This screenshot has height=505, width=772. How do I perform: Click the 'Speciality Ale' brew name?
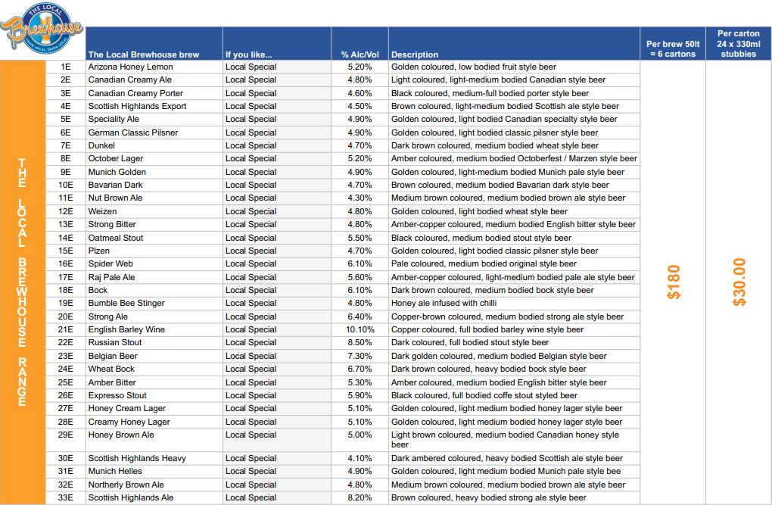[114, 119]
